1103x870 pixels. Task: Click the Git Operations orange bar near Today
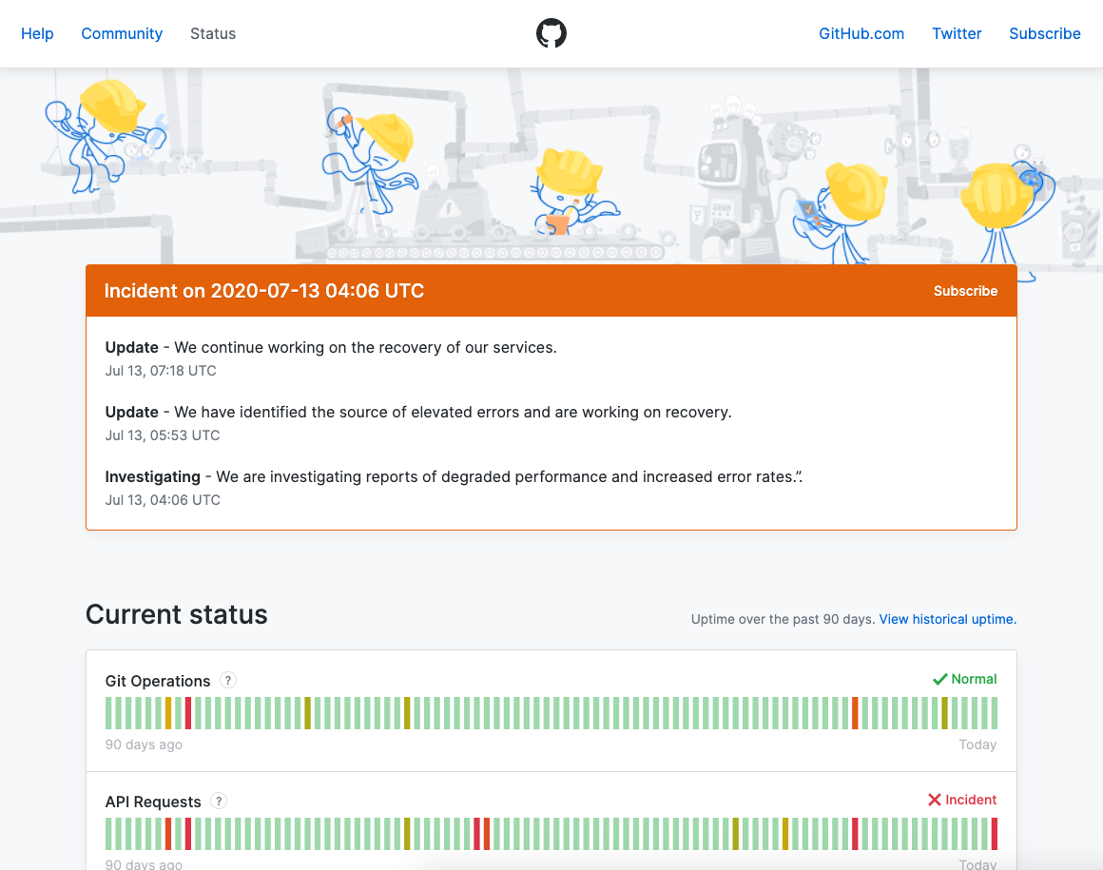point(855,713)
